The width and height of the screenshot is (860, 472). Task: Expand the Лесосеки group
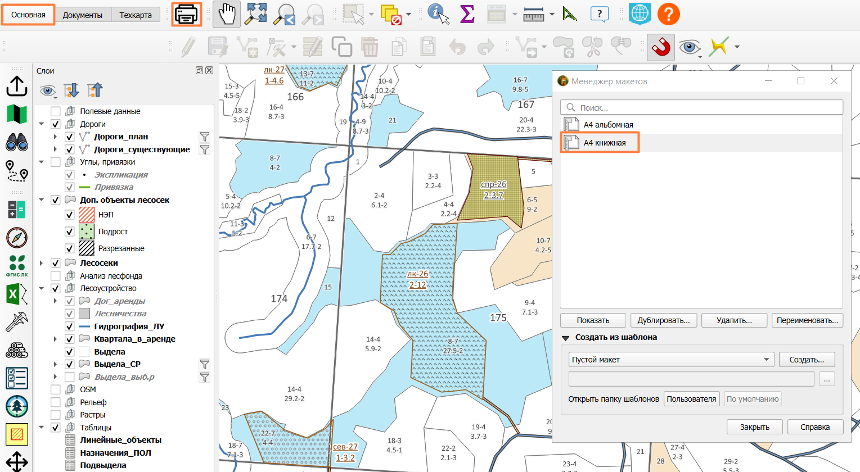pos(42,263)
